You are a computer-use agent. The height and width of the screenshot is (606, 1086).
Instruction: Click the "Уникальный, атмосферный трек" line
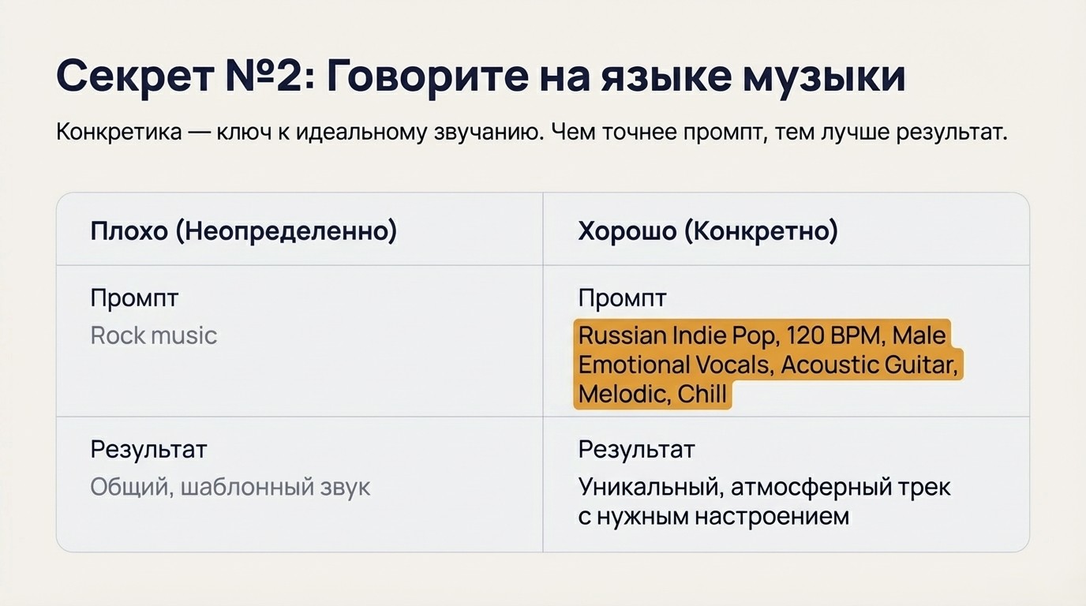(x=764, y=487)
